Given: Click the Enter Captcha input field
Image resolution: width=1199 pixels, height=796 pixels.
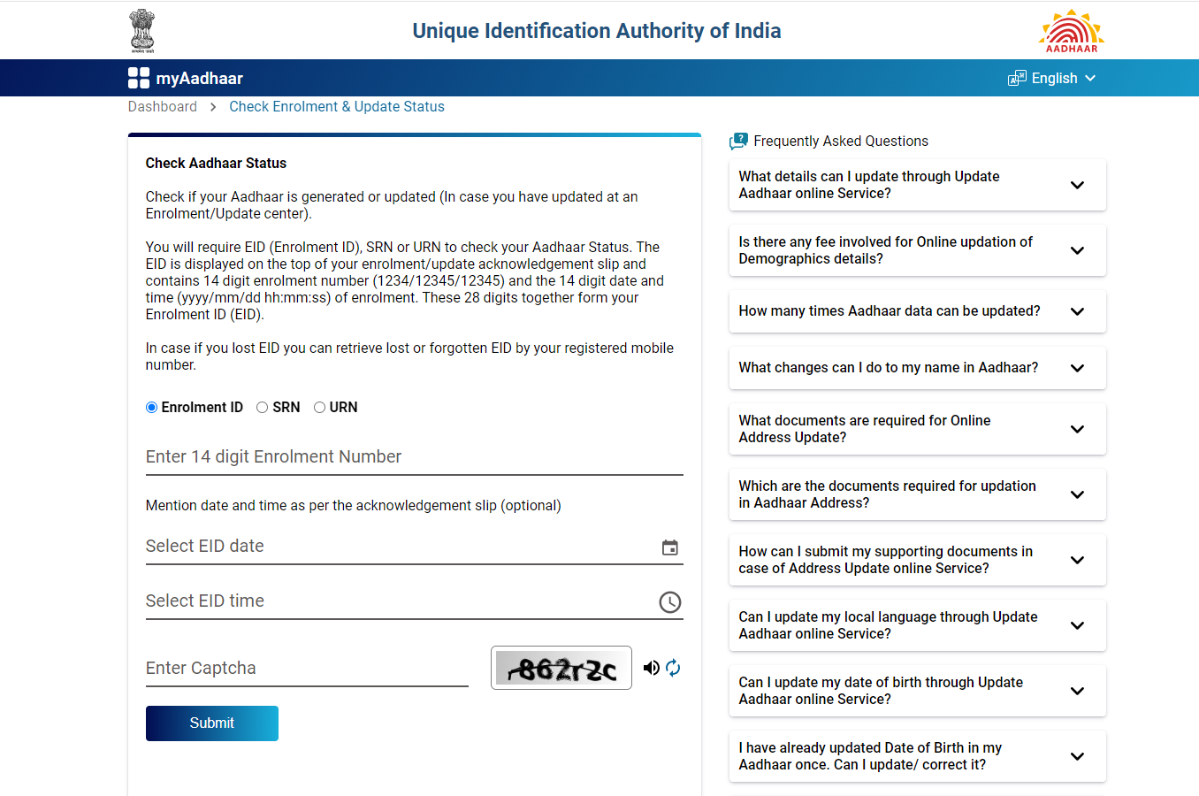Looking at the screenshot, I should click(307, 668).
